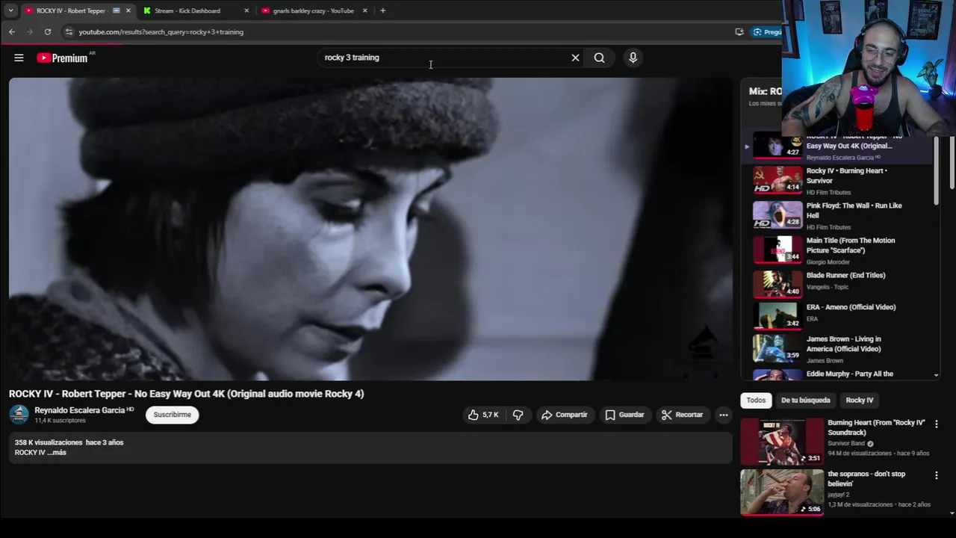956x538 pixels.
Task: Open the sopranos don't stop believin' thumbnail
Action: [x=782, y=492]
